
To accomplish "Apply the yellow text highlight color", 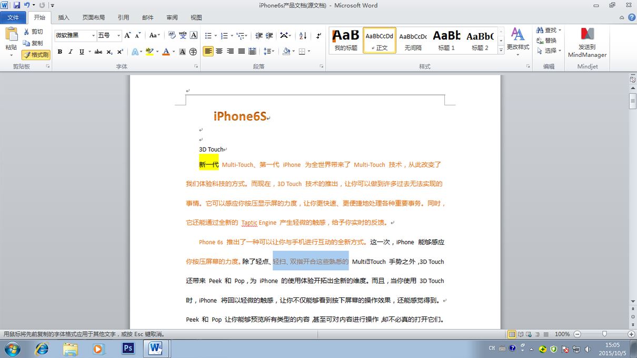I will pyautogui.click(x=149, y=52).
